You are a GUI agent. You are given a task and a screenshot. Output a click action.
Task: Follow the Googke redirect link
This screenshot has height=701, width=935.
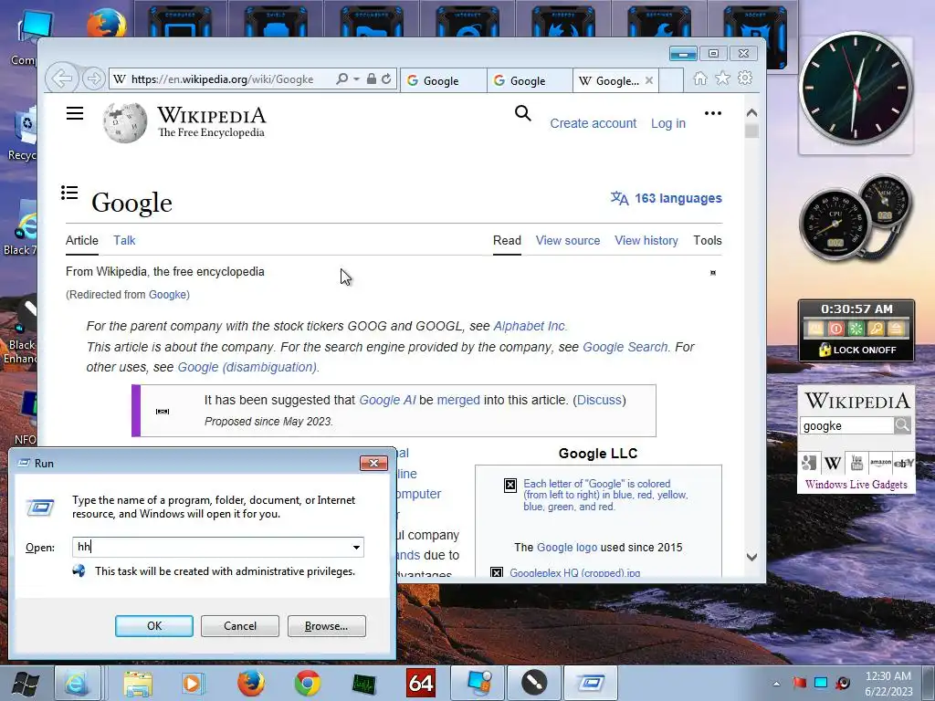pyautogui.click(x=168, y=295)
